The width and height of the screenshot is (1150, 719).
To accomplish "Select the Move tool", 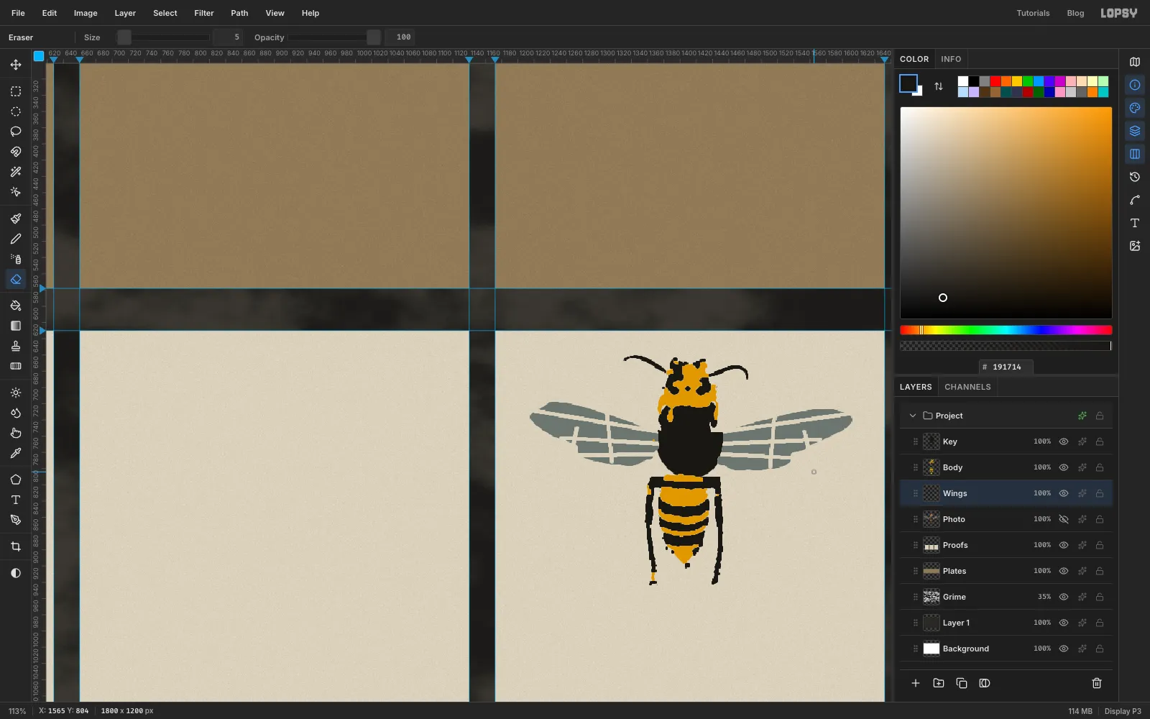I will click(16, 65).
